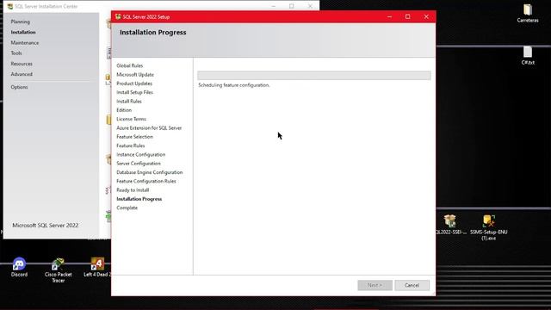Click Complete step
Image resolution: width=551 pixels, height=310 pixels.
[127, 208]
